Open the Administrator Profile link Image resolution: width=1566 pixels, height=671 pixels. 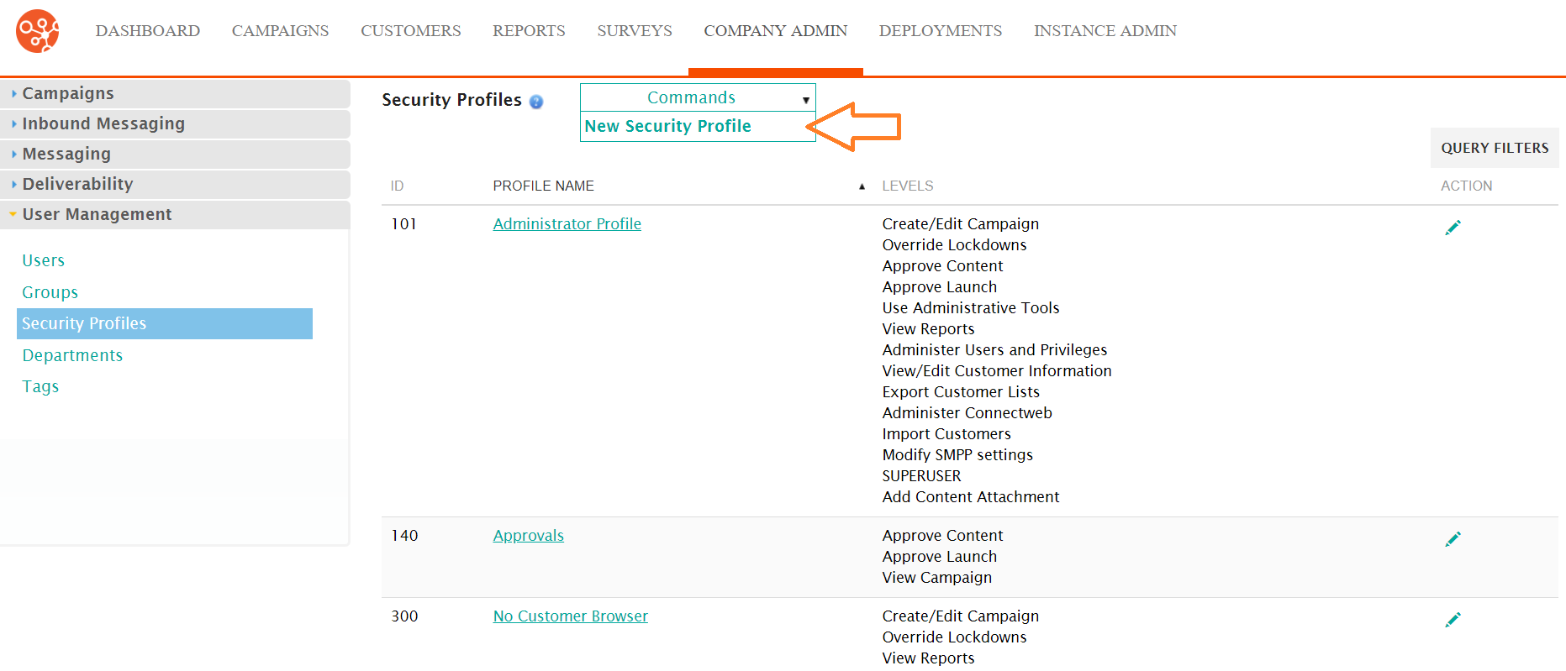(567, 224)
